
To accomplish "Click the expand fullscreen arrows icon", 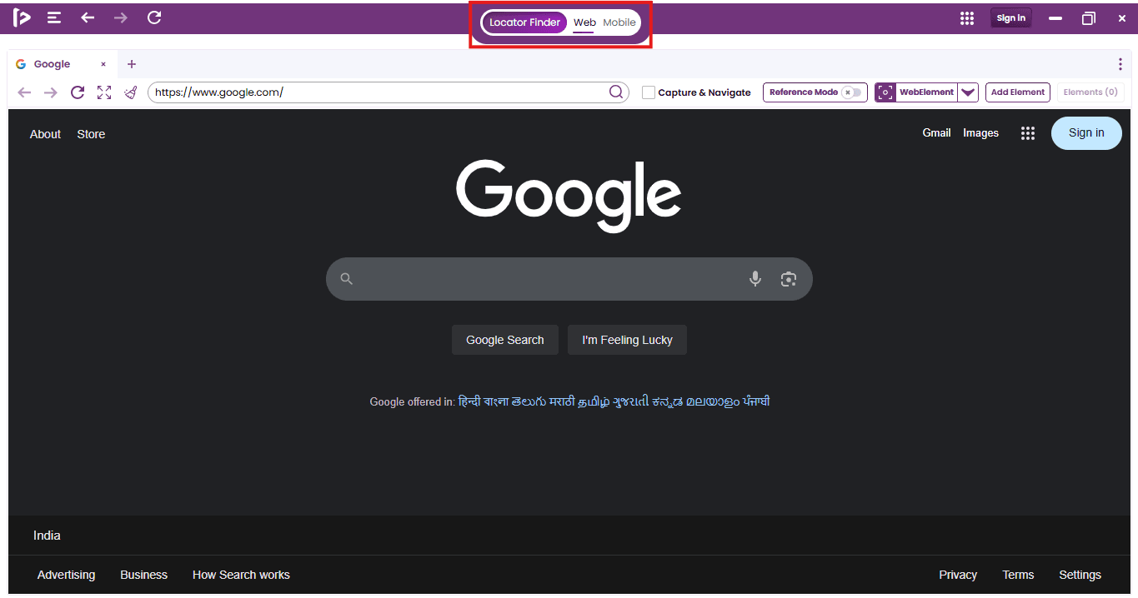I will pyautogui.click(x=104, y=92).
